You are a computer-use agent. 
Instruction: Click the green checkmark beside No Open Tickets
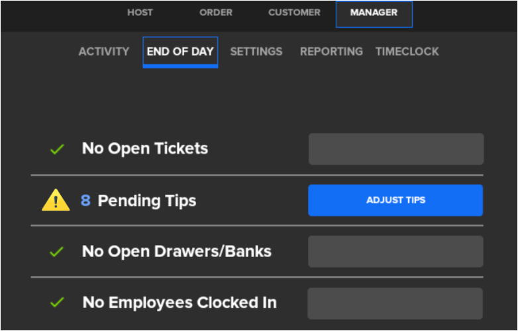tap(57, 149)
